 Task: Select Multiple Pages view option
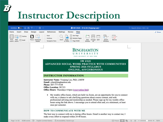[x=76, y=38]
